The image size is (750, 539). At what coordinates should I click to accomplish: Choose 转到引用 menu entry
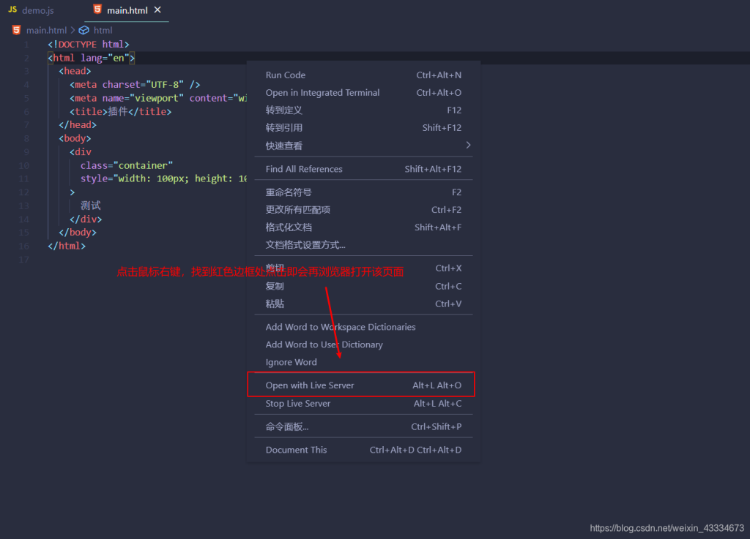[363, 127]
